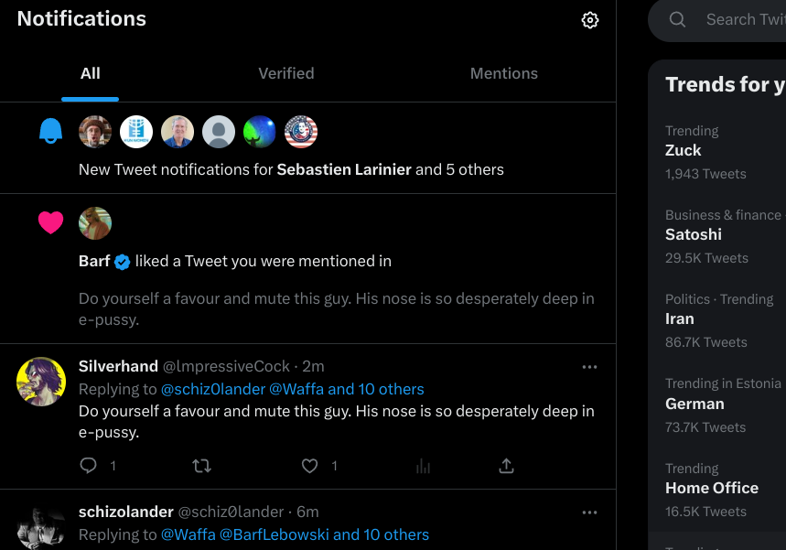The image size is (786, 550).
Task: Open the Satoshi trending topic
Action: point(694,234)
